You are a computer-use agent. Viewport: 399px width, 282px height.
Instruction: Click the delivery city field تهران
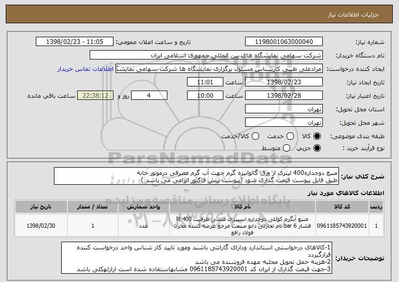[284, 123]
